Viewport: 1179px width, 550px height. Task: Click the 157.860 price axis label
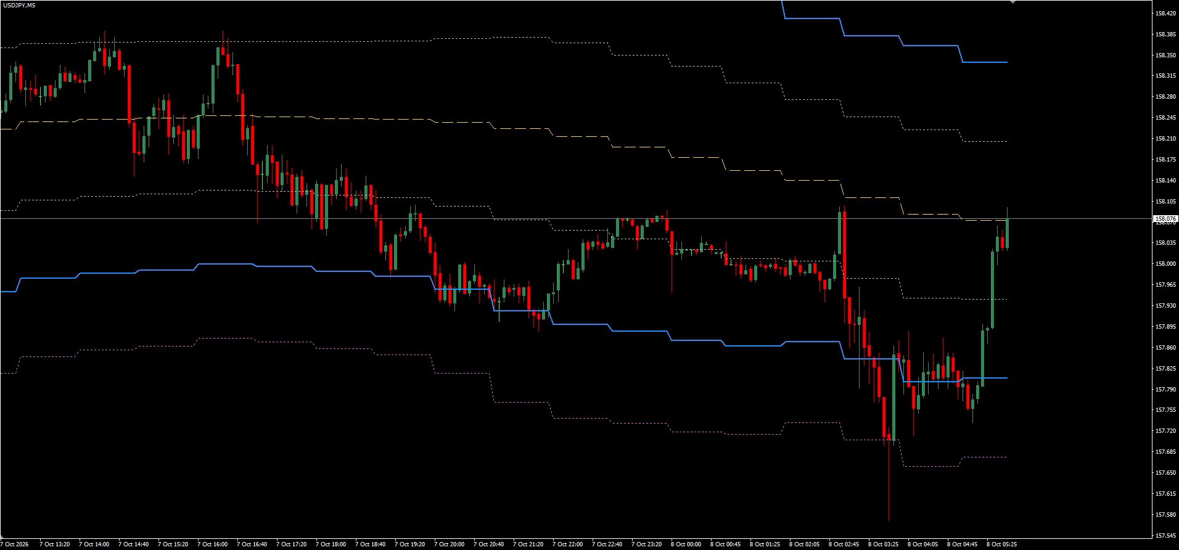(x=1166, y=348)
